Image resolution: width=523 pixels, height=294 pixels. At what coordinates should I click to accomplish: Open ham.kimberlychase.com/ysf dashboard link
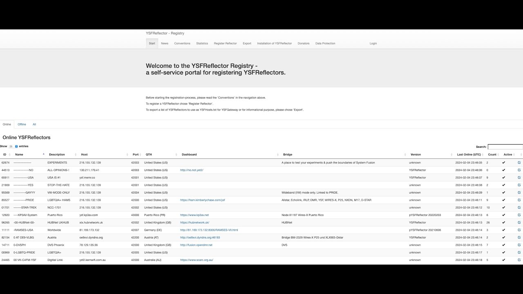[203, 200]
